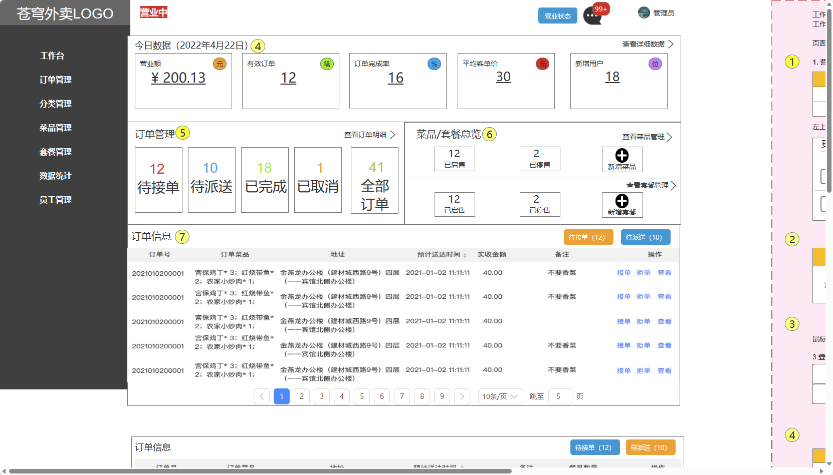Go to next page arrow in pagination

[462, 396]
